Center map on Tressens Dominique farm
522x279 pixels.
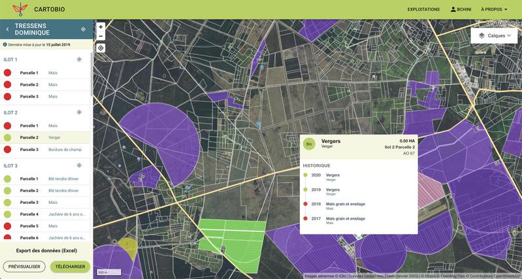(x=83, y=29)
